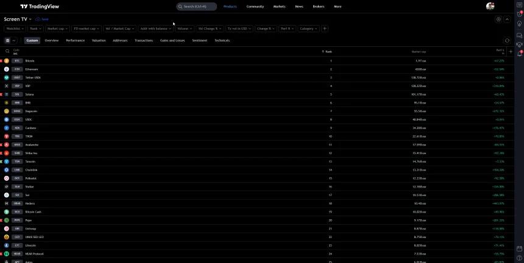The image size is (524, 263).
Task: Open the alerts clock icon in sidebar
Action: coord(519,14)
